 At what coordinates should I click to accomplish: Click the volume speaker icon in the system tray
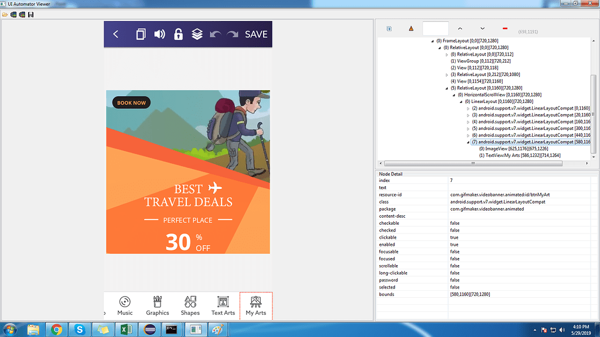pos(562,330)
